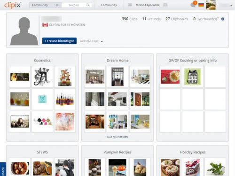Image resolution: width=235 pixels, height=176 pixels.
Task: Open the Canning Across America clip thumbnail
Action: (193, 77)
